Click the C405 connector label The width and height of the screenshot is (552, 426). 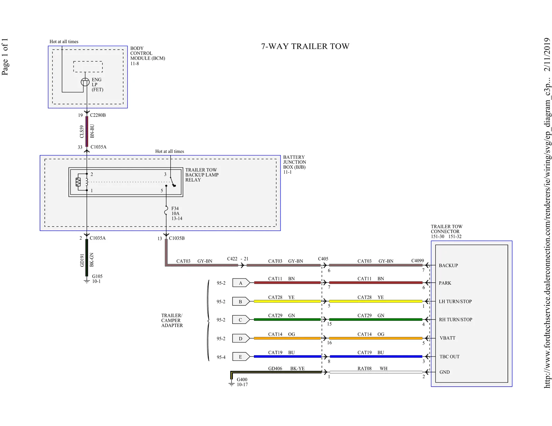tap(323, 259)
